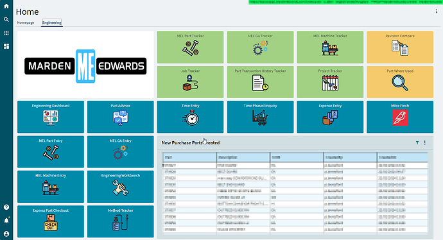Open the MEL Part Tracker tile

190,47
